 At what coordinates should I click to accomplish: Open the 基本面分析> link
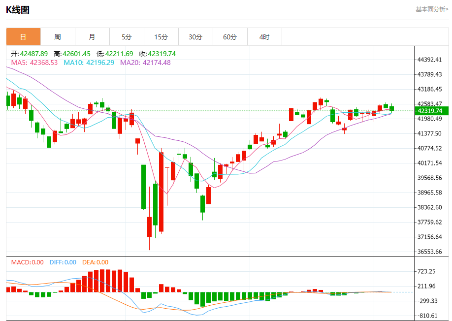click(x=432, y=9)
